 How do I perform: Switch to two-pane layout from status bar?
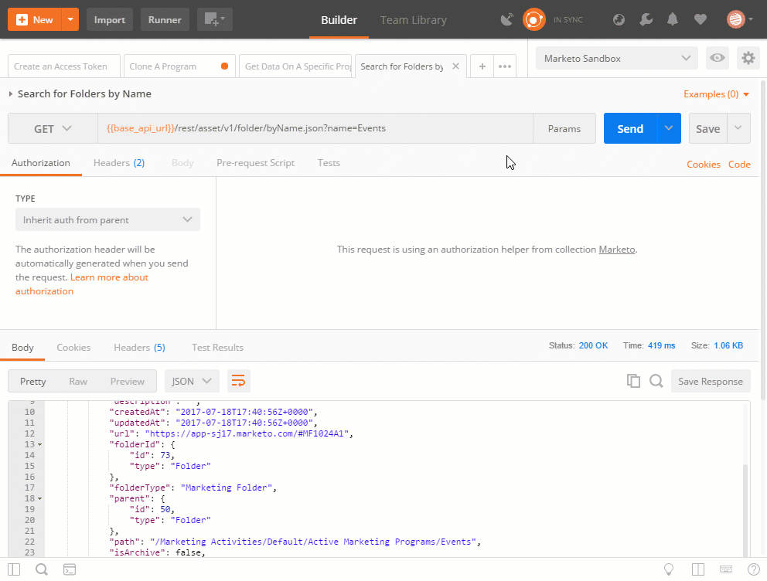pyautogui.click(x=698, y=569)
